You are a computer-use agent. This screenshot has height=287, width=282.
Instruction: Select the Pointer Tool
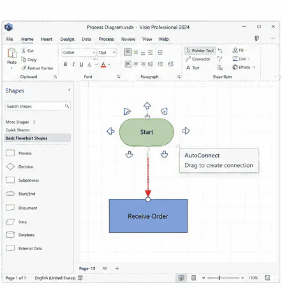coord(200,50)
